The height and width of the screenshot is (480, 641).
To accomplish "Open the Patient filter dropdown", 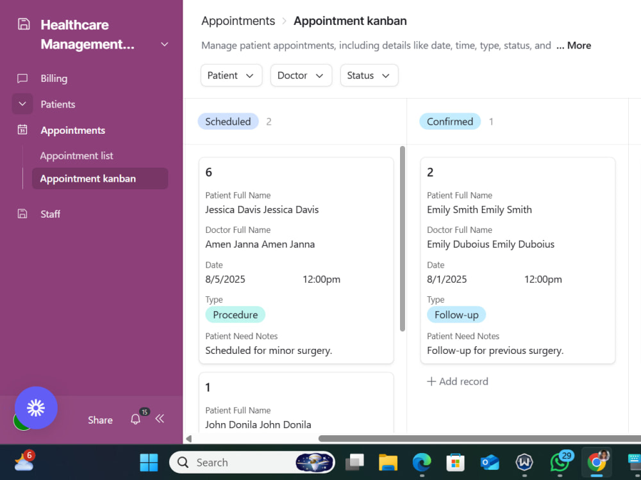I will point(231,75).
